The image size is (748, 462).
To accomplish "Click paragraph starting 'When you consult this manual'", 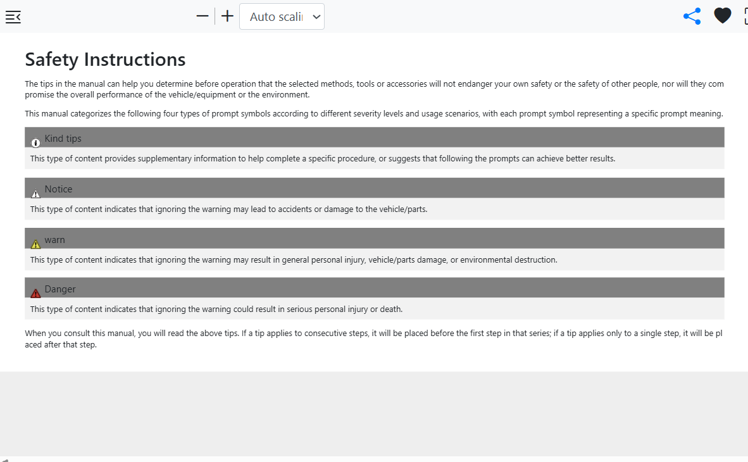I will (x=373, y=339).
